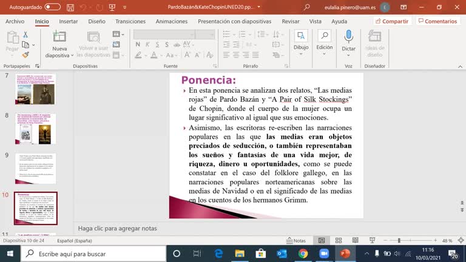Open the Fuente dialog launcher
The width and height of the screenshot is (466, 262).
click(x=215, y=66)
